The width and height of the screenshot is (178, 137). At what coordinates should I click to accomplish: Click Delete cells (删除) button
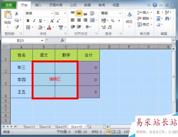(145, 19)
